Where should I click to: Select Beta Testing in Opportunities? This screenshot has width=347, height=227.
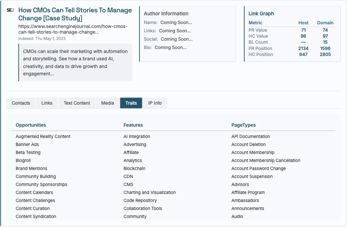tap(28, 153)
